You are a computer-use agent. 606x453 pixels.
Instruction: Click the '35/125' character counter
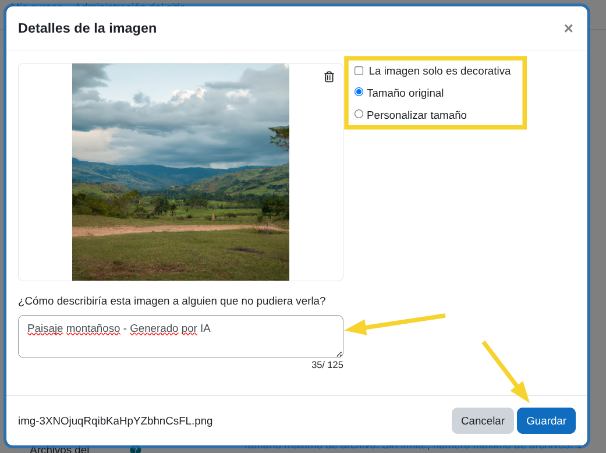pos(327,364)
